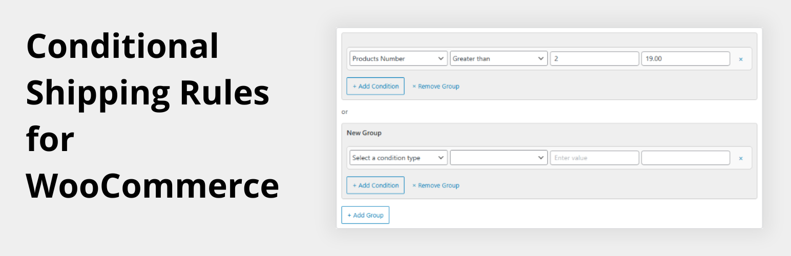Delete the empty condition row in New Group
Screen dimensions: 791x256
pyautogui.click(x=740, y=158)
